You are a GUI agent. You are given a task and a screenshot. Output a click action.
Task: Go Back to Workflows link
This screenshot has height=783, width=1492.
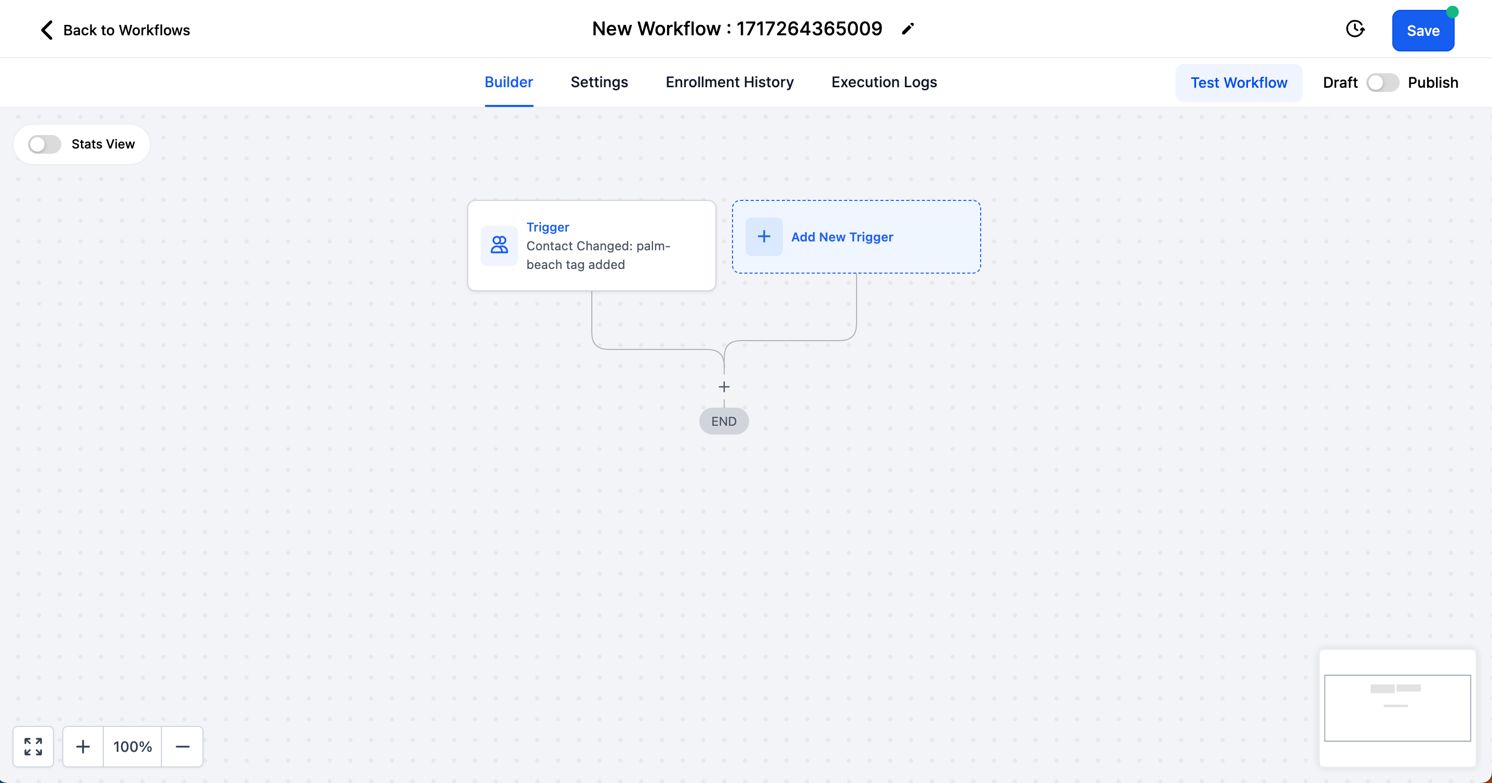tap(126, 30)
